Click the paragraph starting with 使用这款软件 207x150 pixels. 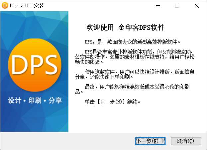(135, 74)
